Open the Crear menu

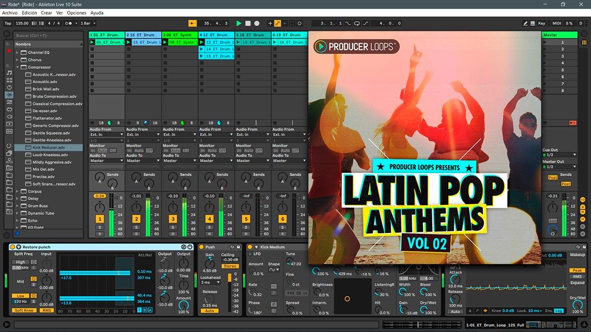[x=46, y=13]
